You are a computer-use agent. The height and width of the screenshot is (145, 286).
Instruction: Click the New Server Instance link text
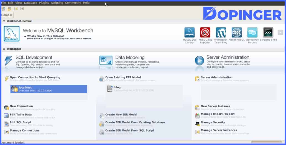[215, 106]
